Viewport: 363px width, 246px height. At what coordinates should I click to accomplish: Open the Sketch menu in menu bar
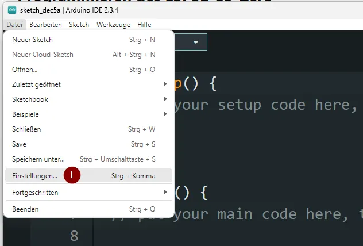coord(79,25)
